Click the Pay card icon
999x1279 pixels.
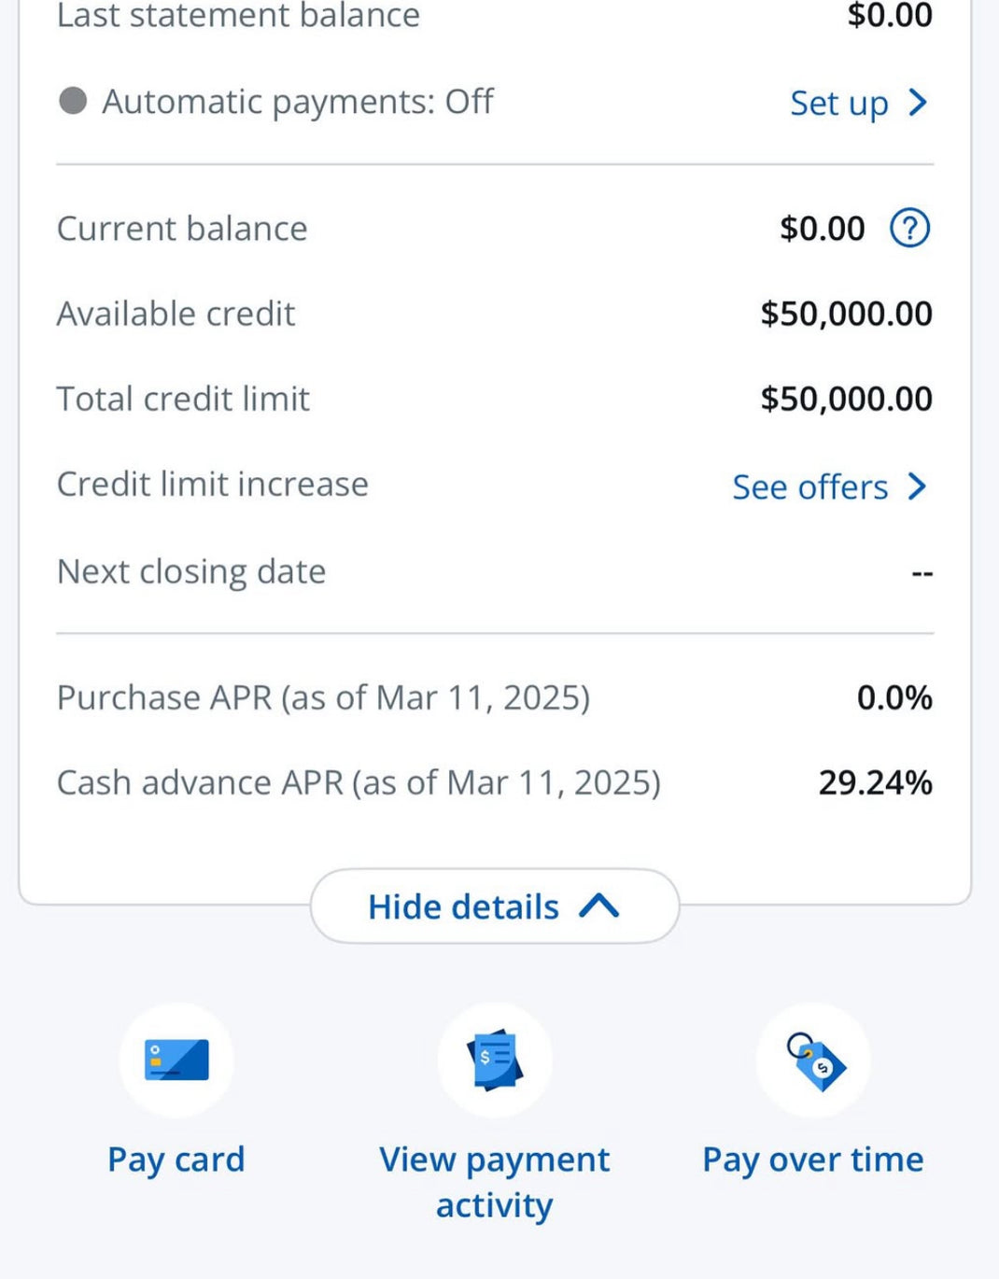pos(176,1061)
